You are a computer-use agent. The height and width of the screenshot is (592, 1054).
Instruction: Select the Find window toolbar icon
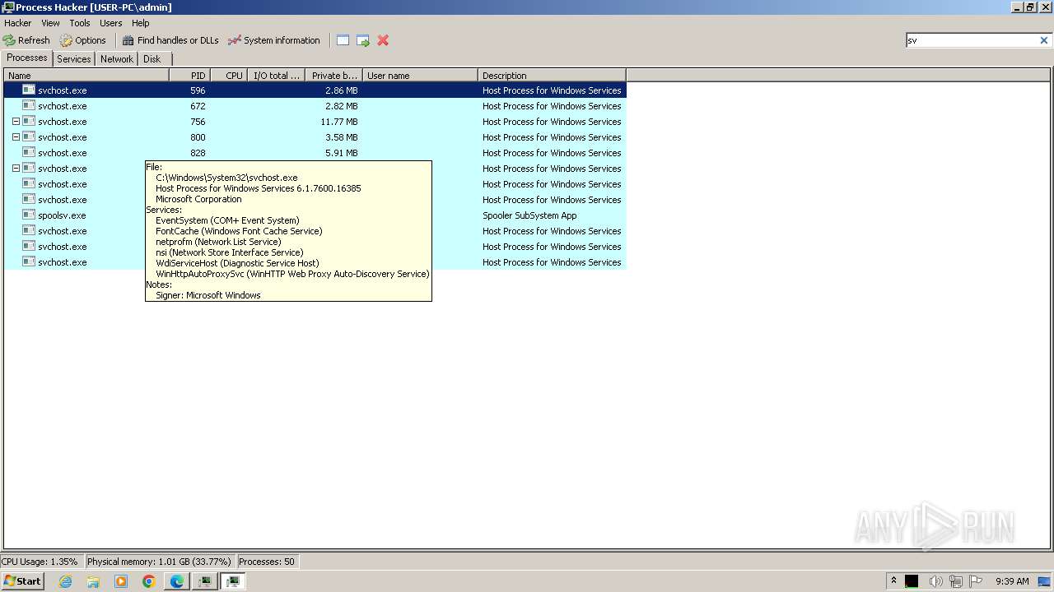[343, 40]
